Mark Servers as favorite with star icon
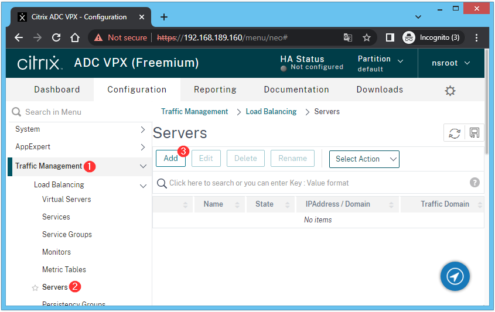 click(x=35, y=288)
